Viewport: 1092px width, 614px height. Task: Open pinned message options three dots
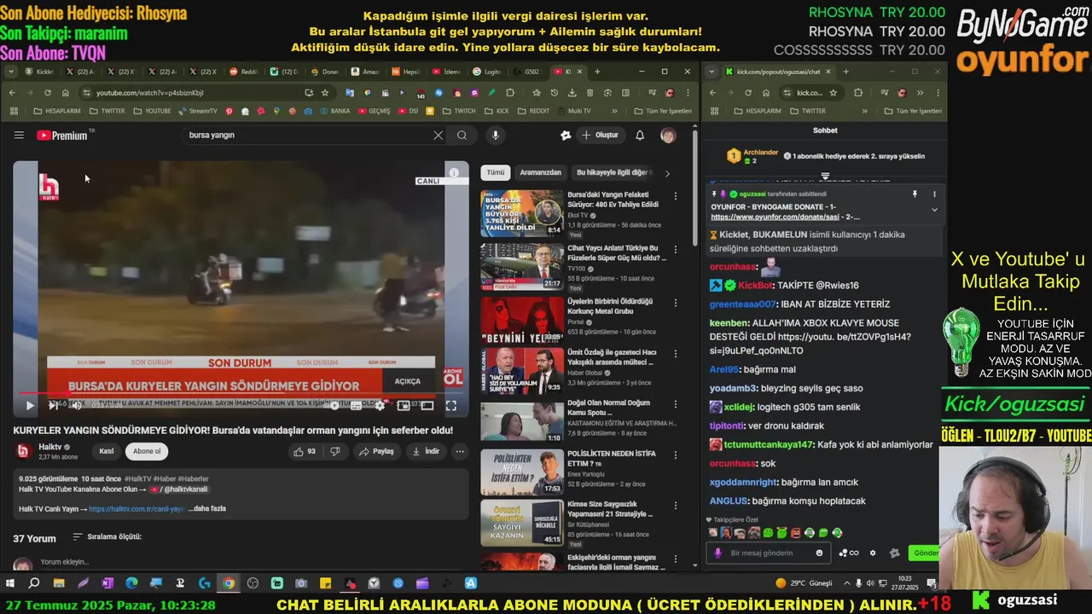click(934, 194)
